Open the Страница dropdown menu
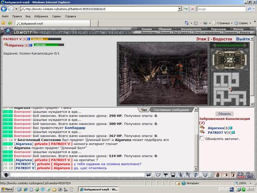Image resolution: width=257 pixels, height=193 pixels. point(222,23)
